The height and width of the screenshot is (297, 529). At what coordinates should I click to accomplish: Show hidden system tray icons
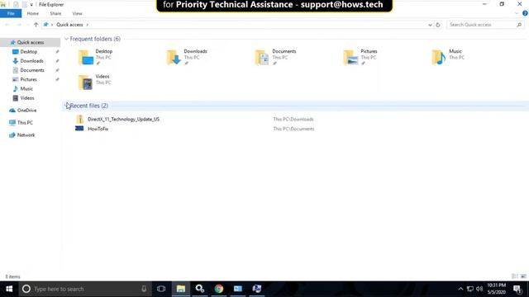(x=460, y=289)
